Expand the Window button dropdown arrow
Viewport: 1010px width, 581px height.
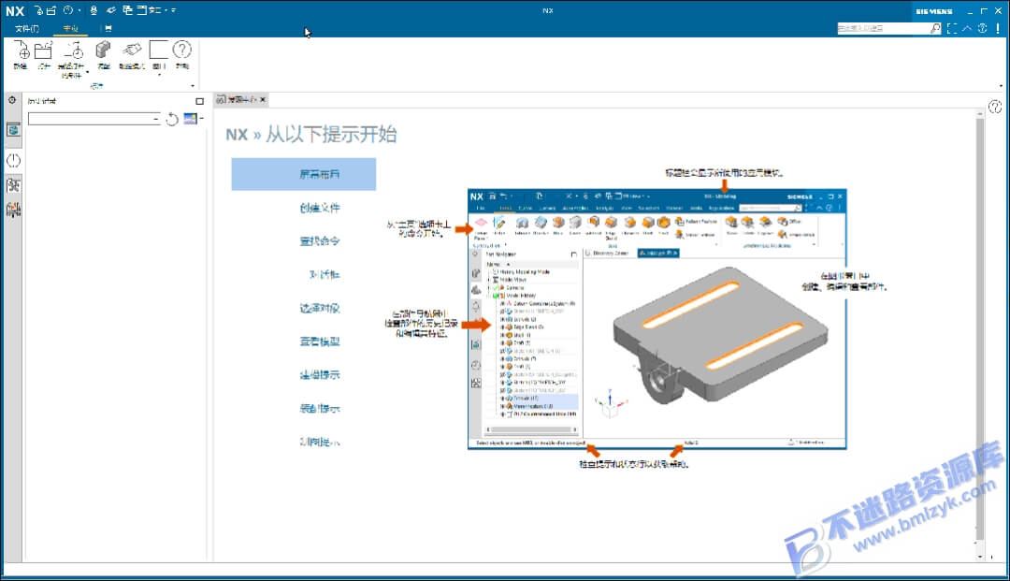pyautogui.click(x=158, y=75)
